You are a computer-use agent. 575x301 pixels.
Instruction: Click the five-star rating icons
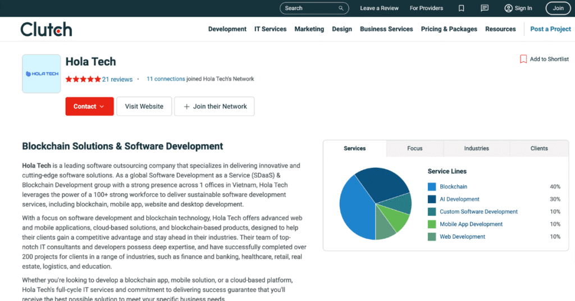coord(83,79)
